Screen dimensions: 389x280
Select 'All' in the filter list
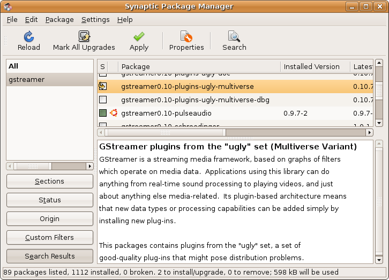click(x=50, y=66)
